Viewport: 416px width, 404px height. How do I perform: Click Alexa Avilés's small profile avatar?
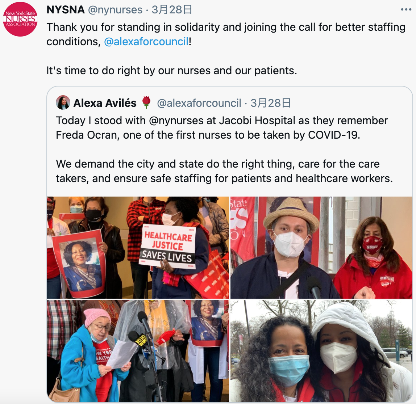click(x=63, y=102)
